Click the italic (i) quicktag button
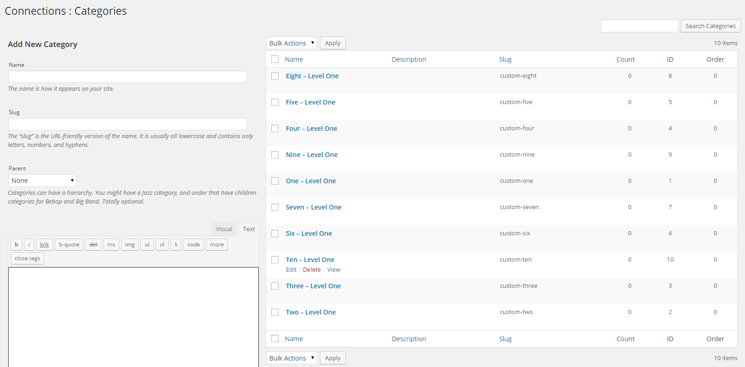This screenshot has width=745, height=367. pyautogui.click(x=29, y=245)
